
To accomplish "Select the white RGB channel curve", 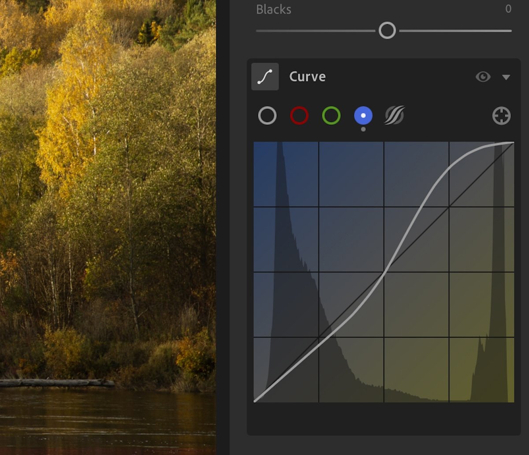I will (x=267, y=115).
